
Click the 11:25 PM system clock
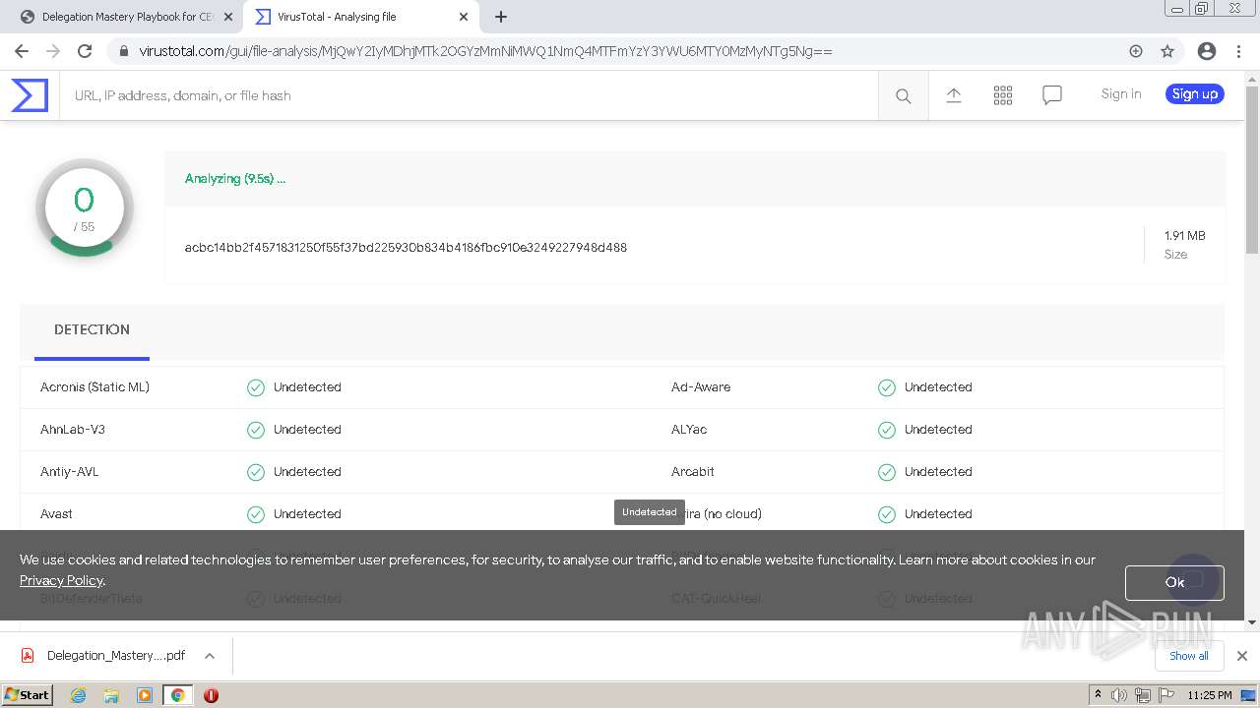(x=1210, y=695)
